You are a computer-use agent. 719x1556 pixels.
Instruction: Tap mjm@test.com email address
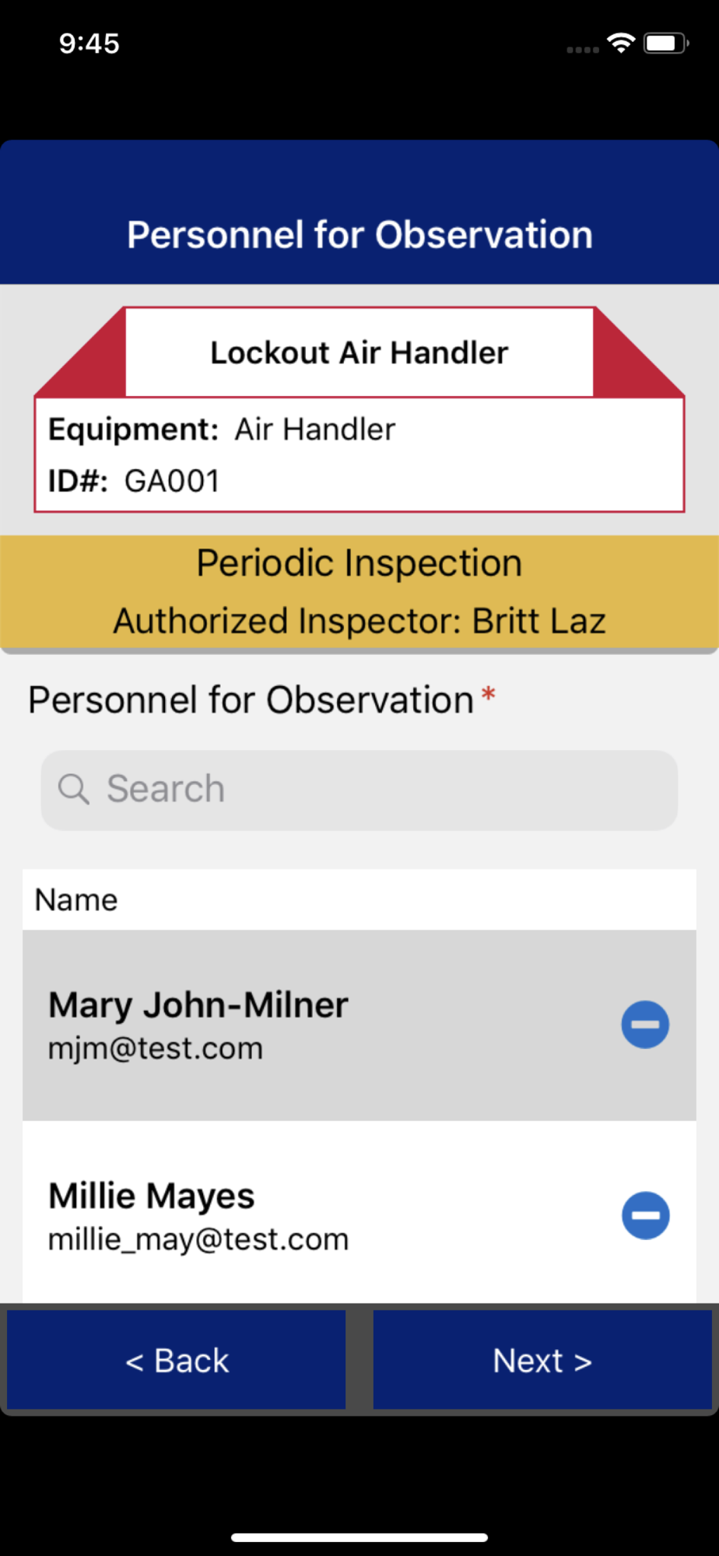point(156,1049)
